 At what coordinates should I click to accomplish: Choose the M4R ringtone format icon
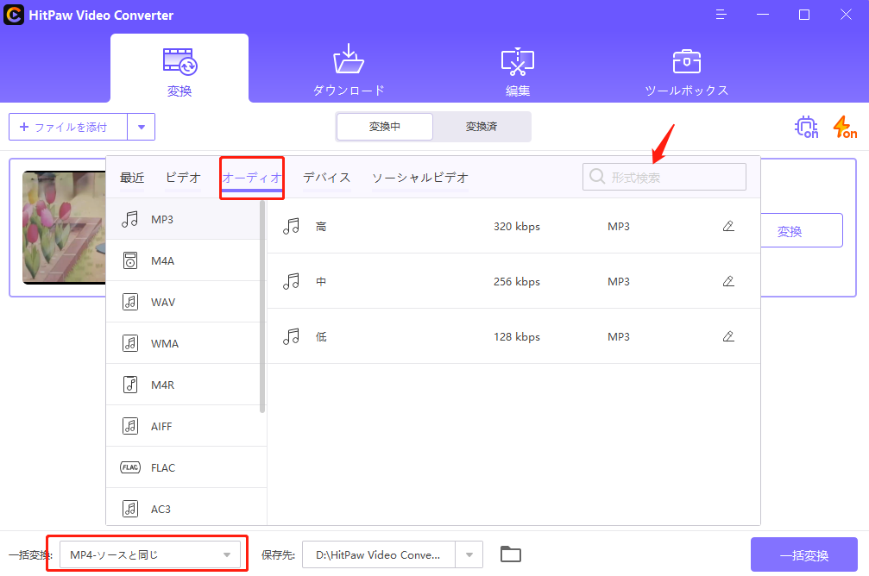(x=129, y=385)
